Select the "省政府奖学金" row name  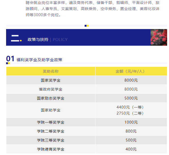click(51, 89)
